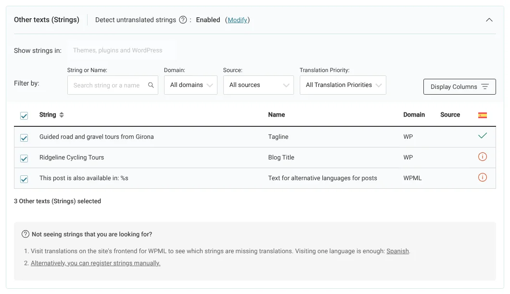Focus the Search string or a name field

(113, 85)
